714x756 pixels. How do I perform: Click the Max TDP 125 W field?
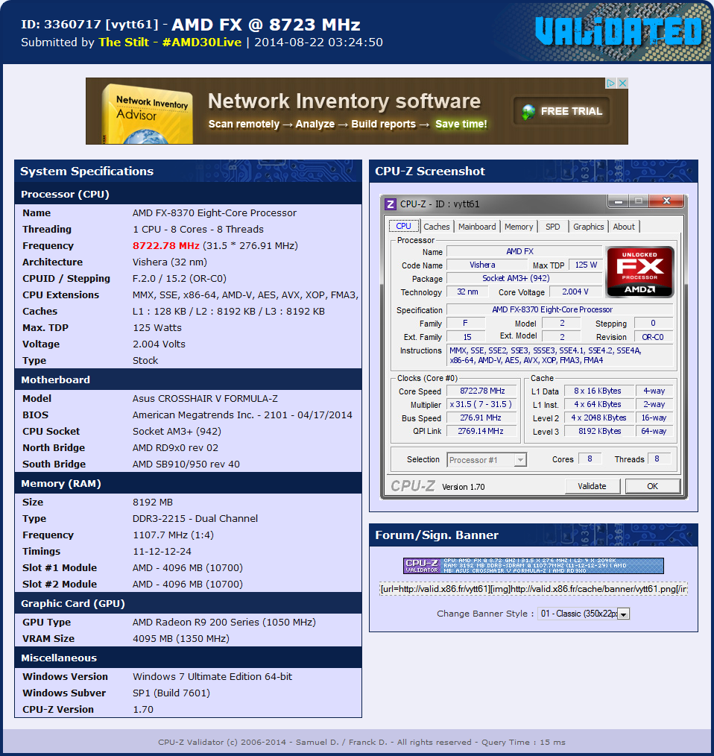click(586, 265)
